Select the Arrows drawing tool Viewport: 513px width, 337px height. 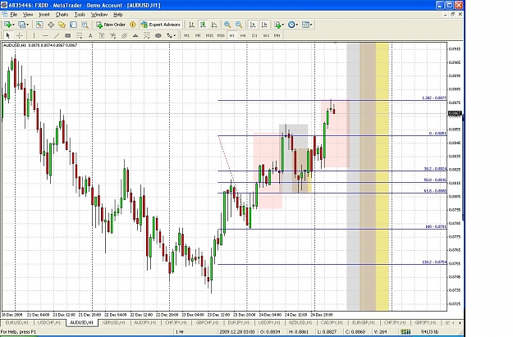click(x=170, y=35)
